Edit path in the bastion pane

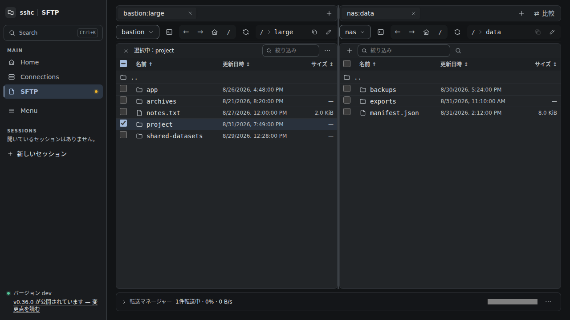pyautogui.click(x=329, y=32)
